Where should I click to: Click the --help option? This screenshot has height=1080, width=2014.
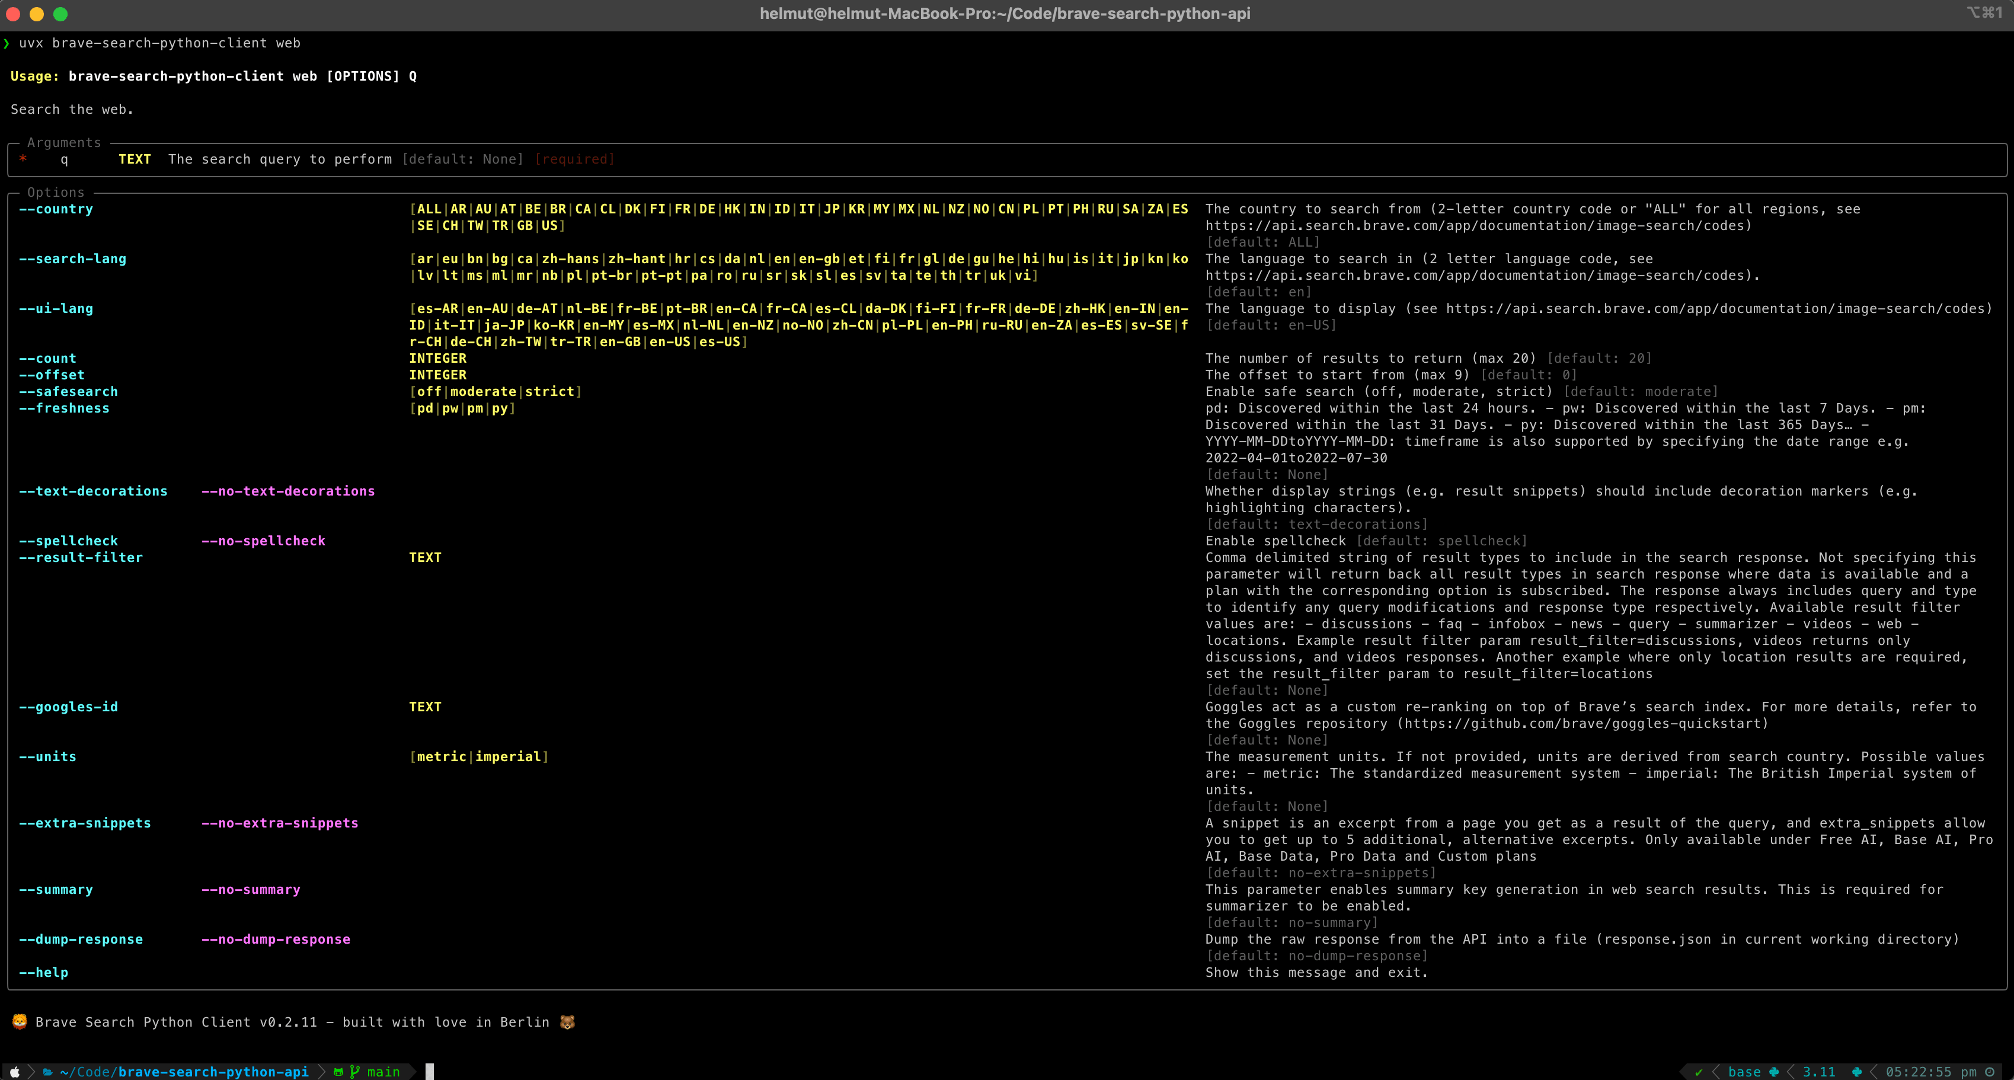pos(44,972)
